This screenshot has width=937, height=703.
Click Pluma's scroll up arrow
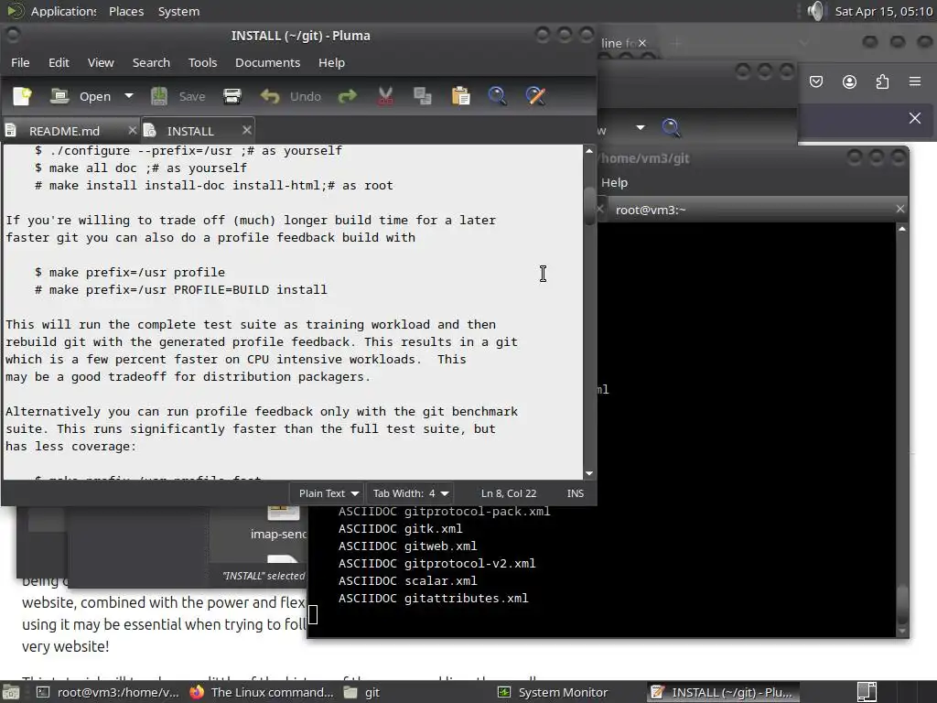589,151
